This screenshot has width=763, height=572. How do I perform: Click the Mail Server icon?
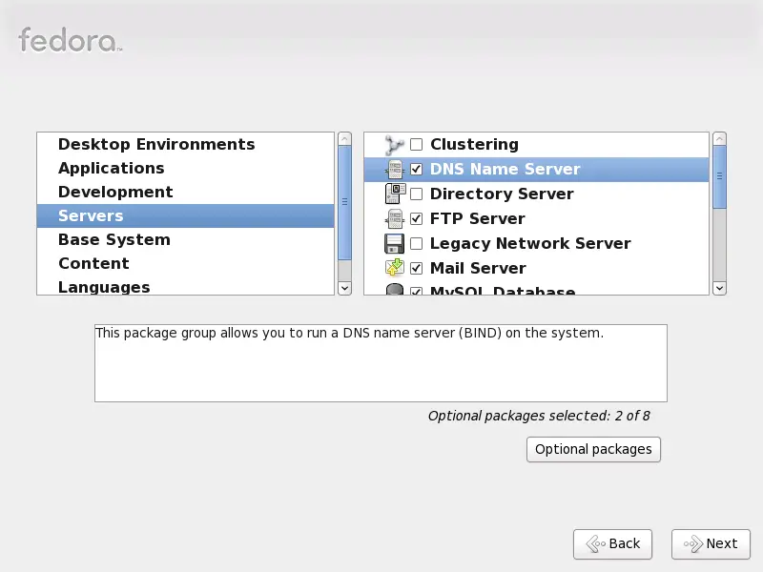click(x=394, y=268)
